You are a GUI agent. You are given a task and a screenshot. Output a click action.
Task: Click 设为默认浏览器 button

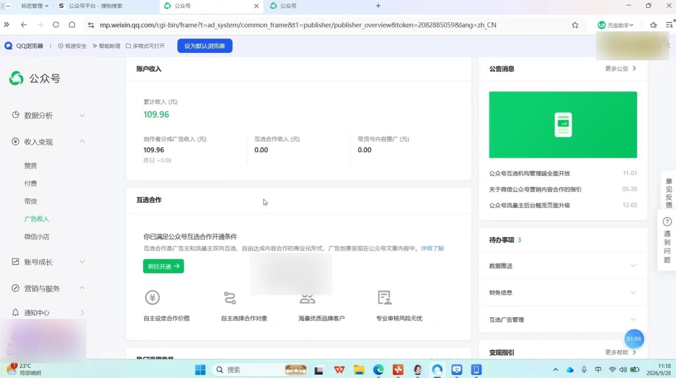coord(204,46)
